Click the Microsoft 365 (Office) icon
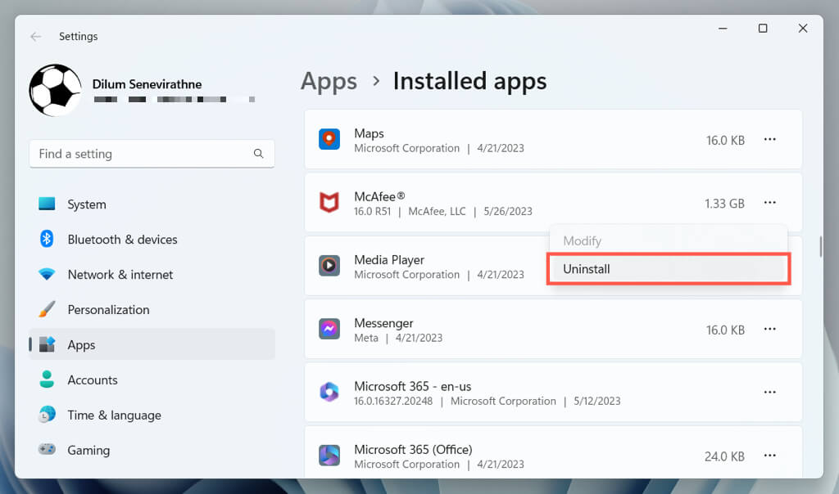This screenshot has width=839, height=494. tap(329, 456)
